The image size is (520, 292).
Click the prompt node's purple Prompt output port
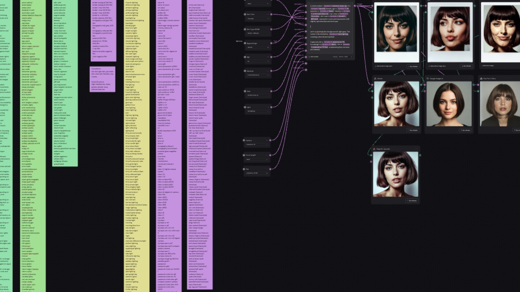point(355,6)
